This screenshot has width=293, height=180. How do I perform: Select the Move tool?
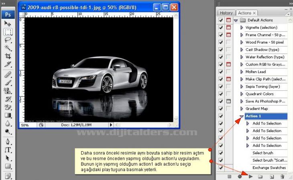click(x=8, y=24)
